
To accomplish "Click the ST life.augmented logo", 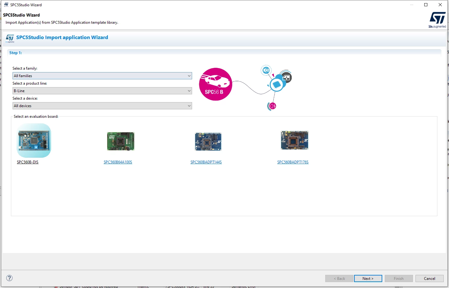I will tap(437, 20).
